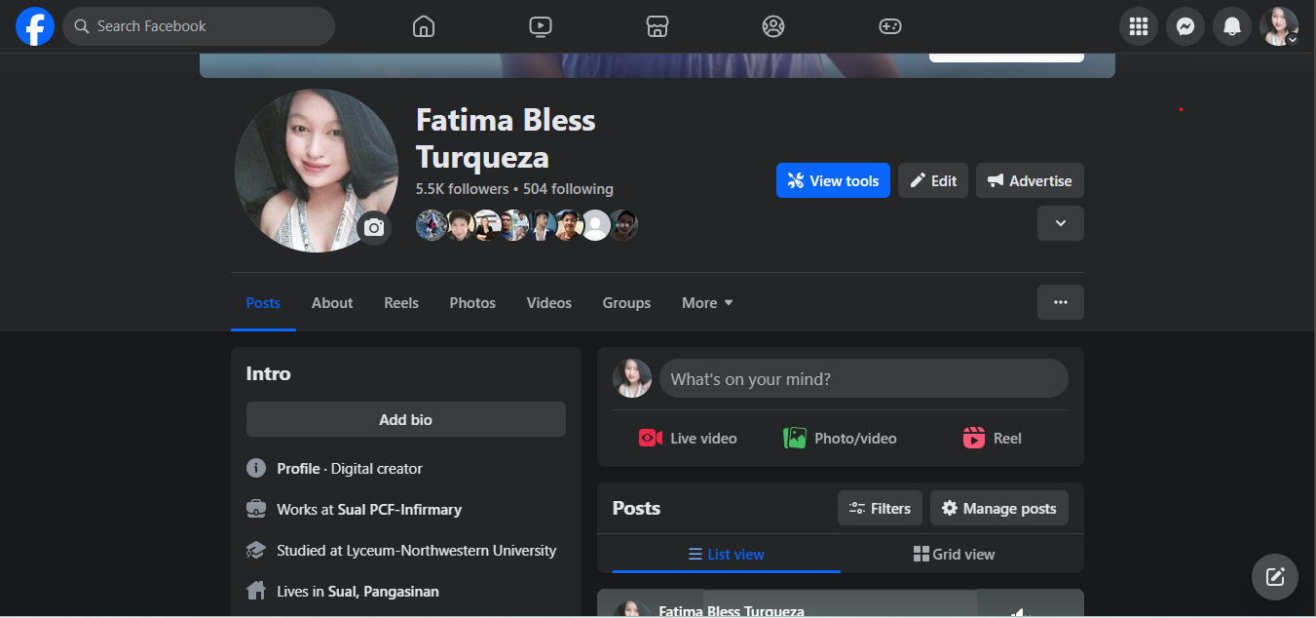Switch to the Groups profile tab
The width and height of the screenshot is (1316, 618).
point(626,303)
